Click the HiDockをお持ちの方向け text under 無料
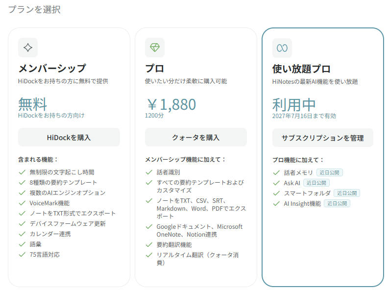The image size is (388, 290). (51, 115)
